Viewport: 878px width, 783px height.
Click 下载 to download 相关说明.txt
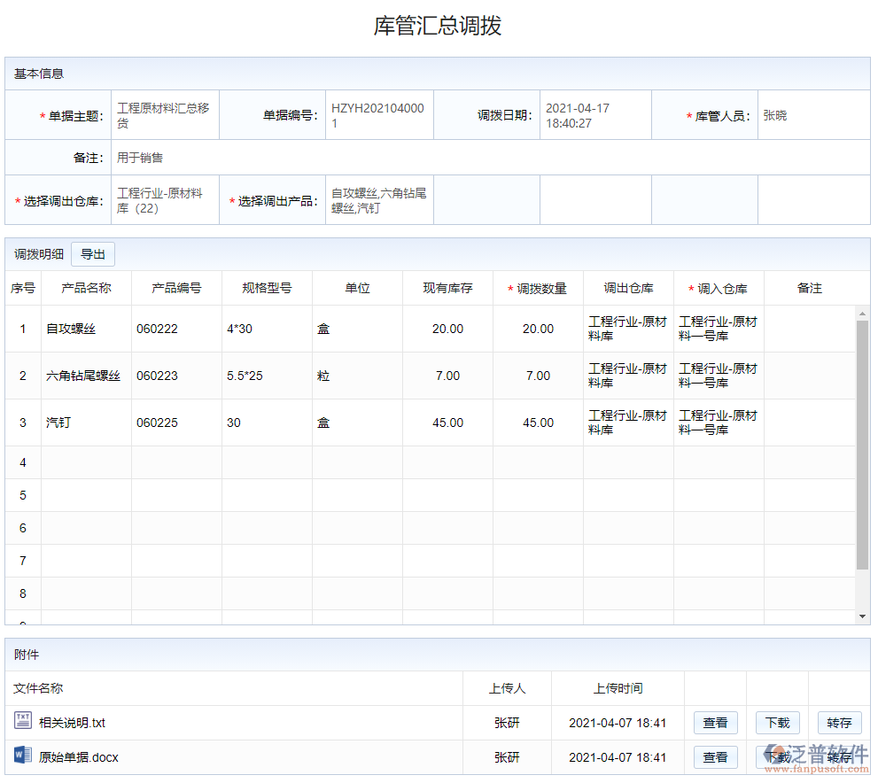777,723
